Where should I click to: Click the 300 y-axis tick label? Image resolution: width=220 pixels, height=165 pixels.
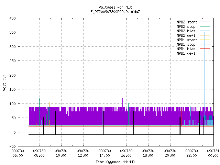(x=12, y=47)
